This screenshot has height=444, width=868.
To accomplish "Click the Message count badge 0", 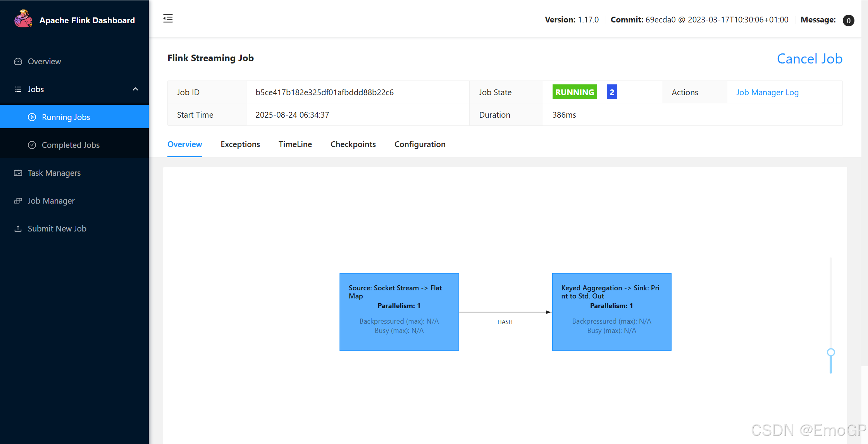I will point(848,21).
